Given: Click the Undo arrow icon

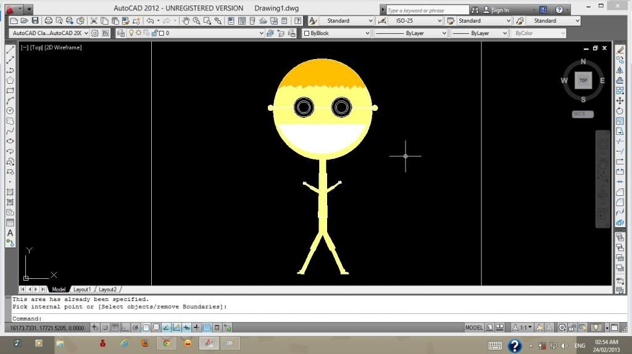Looking at the screenshot, I should pos(150,20).
